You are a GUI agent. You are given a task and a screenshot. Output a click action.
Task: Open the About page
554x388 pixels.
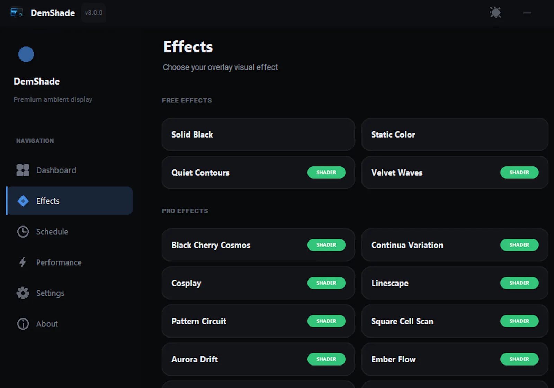tap(69, 324)
